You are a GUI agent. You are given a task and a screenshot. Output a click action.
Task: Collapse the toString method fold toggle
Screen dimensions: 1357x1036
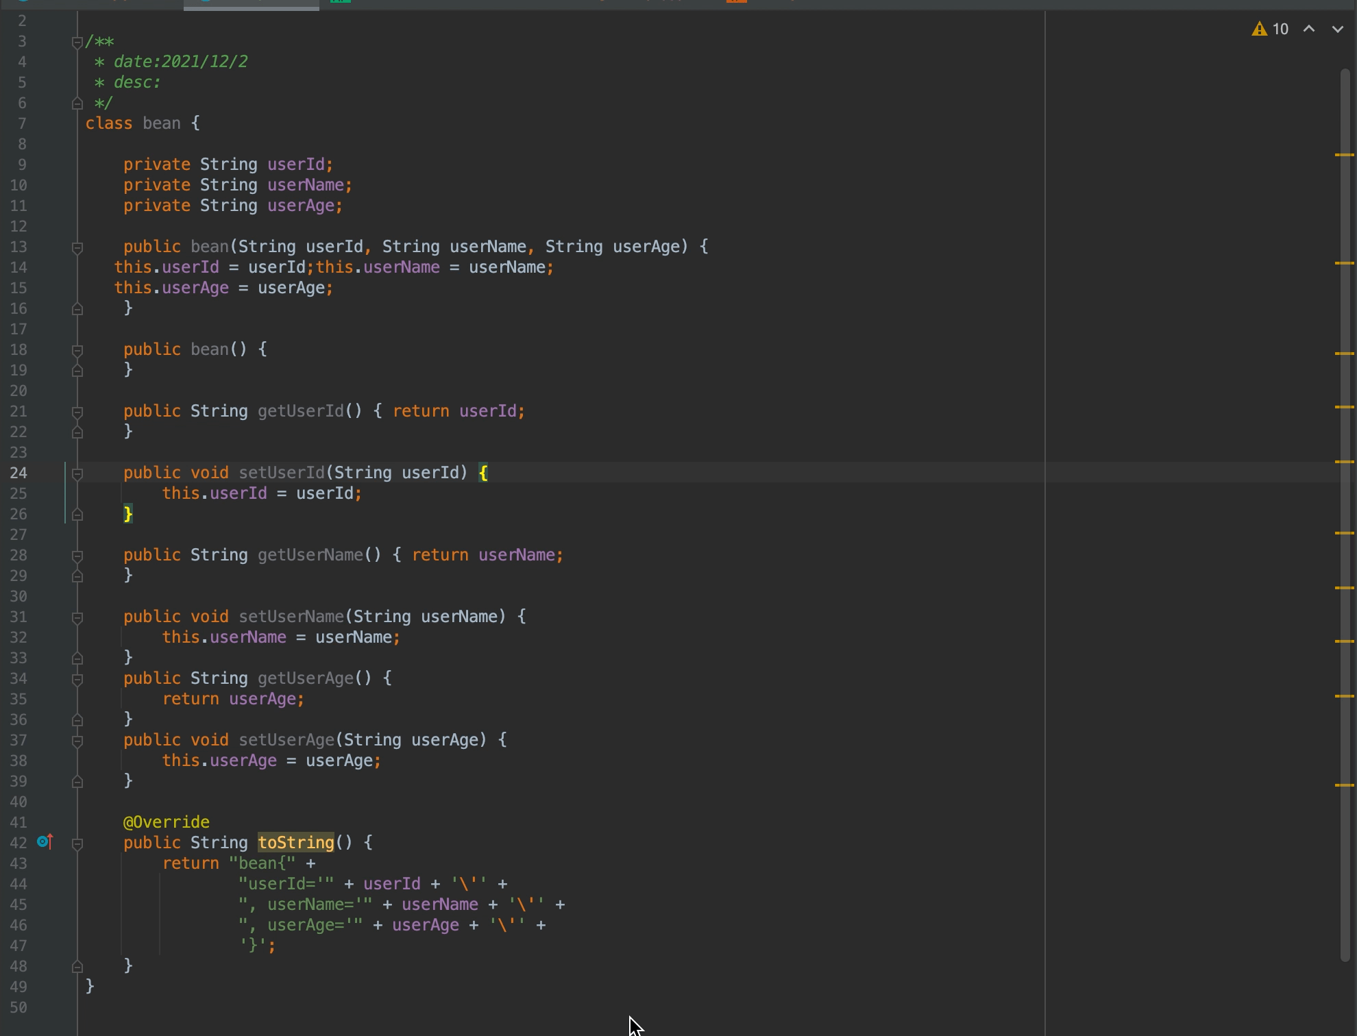pyautogui.click(x=77, y=843)
